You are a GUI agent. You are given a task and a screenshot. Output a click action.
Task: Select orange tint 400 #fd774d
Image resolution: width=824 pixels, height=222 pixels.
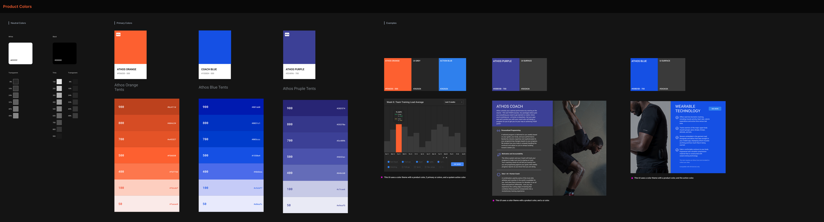click(147, 171)
